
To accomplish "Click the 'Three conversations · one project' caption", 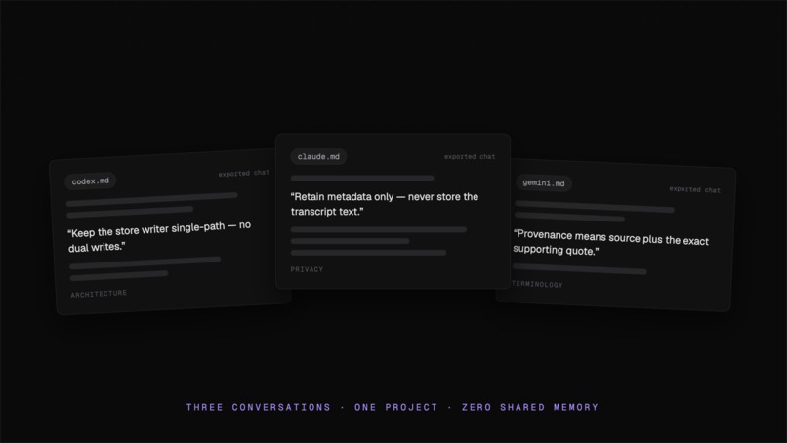I will click(x=393, y=407).
